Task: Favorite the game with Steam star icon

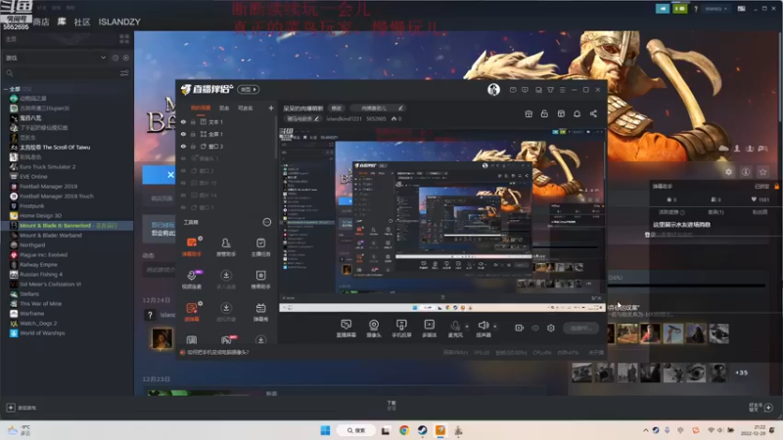Action: click(x=762, y=172)
